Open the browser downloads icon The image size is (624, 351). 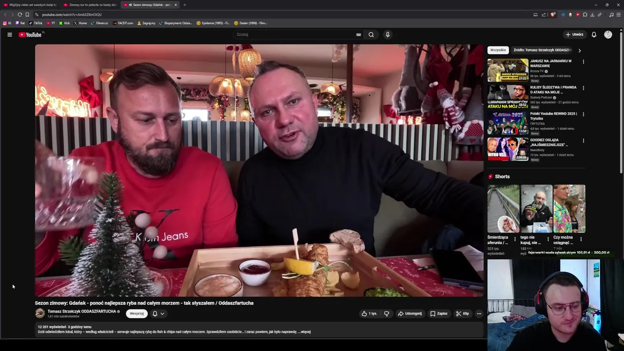(x=592, y=15)
